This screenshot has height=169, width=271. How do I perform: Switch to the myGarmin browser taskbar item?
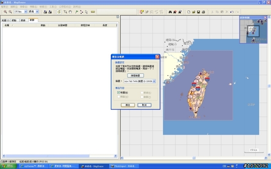click(x=33, y=166)
